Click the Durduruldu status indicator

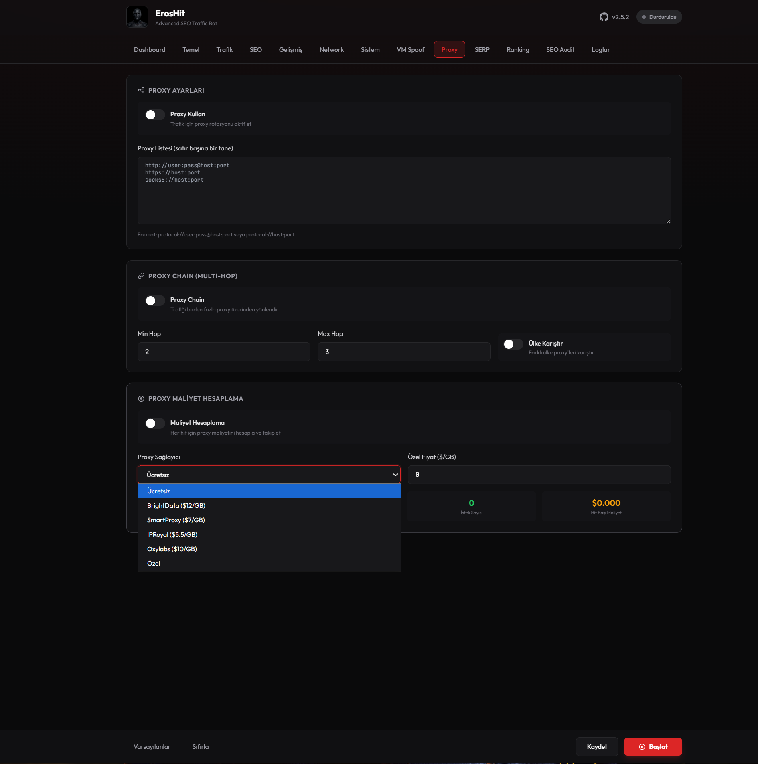coord(659,17)
